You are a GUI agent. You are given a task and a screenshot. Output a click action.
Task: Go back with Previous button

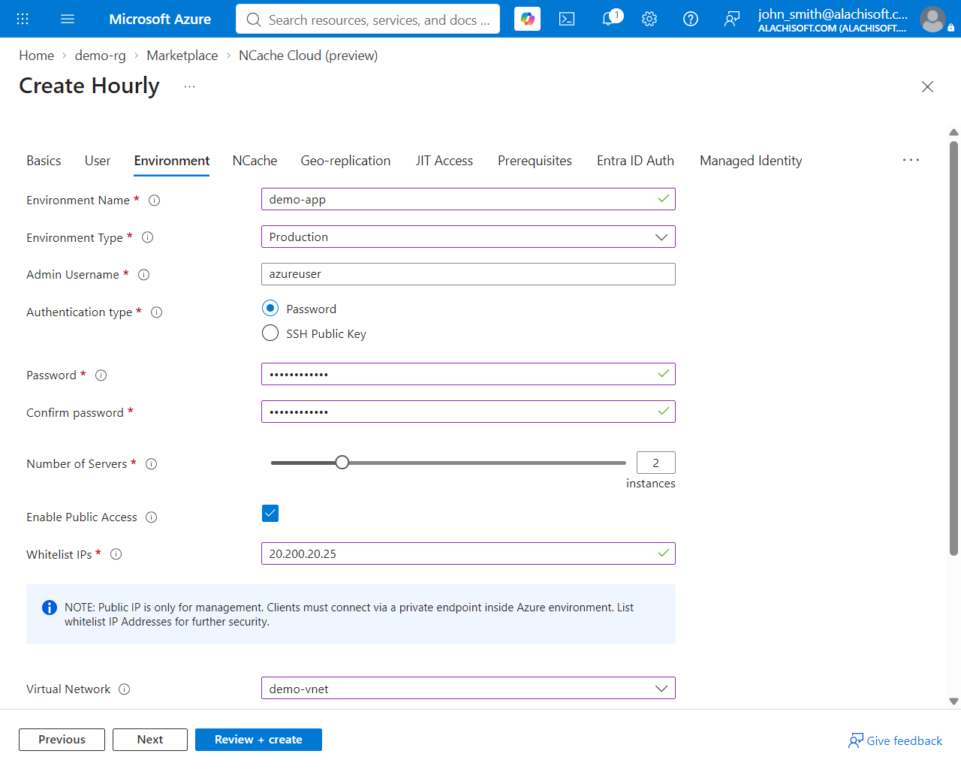point(62,740)
